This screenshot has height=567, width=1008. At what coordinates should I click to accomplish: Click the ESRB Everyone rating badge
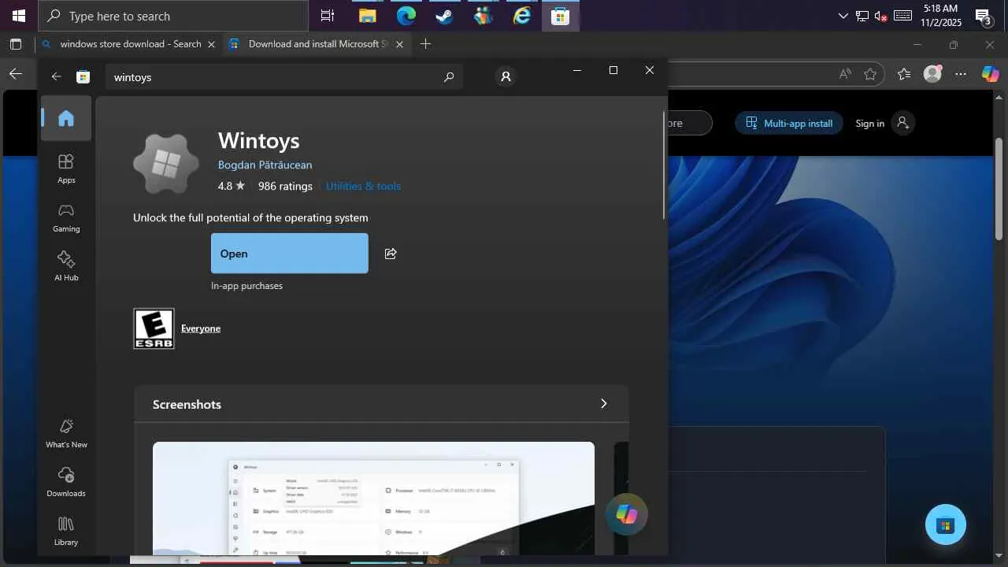[x=154, y=328]
